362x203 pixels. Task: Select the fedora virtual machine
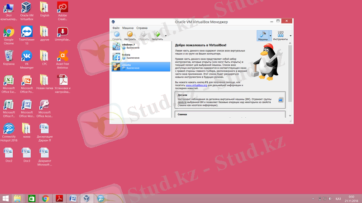click(141, 56)
